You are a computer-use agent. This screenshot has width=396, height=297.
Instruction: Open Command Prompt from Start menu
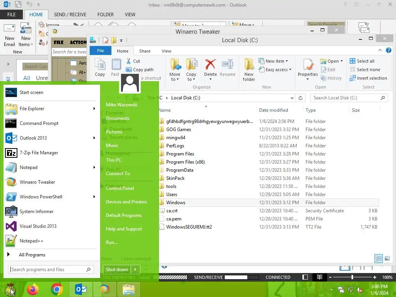tap(52, 123)
